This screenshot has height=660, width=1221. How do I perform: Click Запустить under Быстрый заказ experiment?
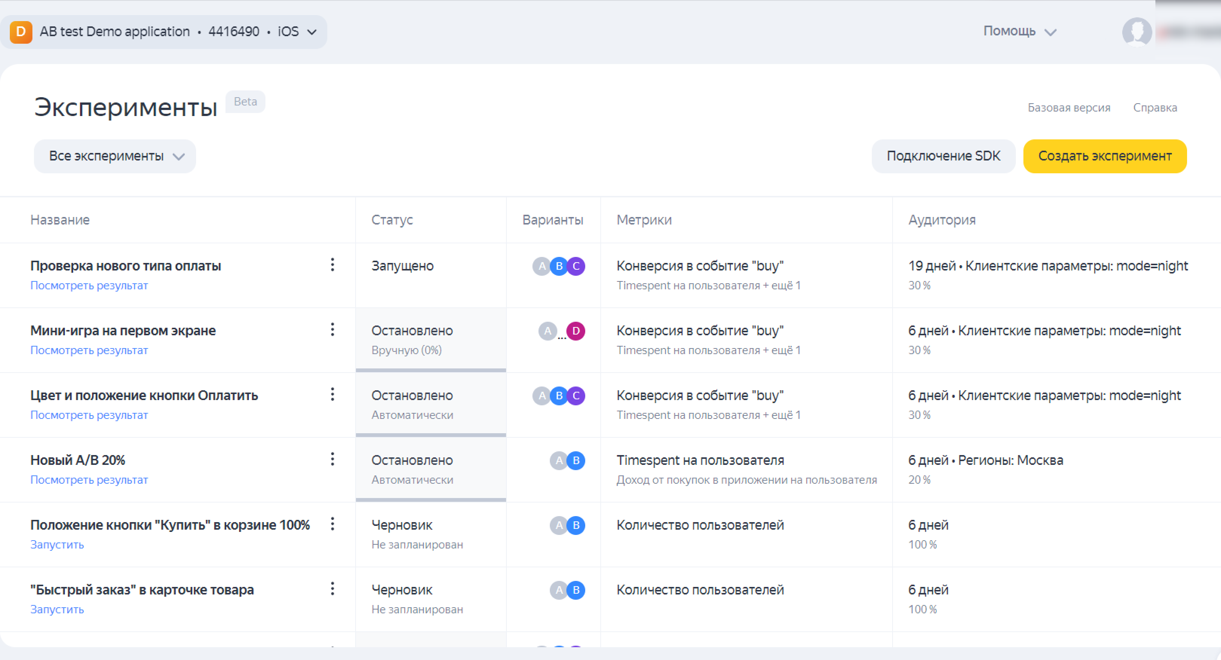[57, 610]
